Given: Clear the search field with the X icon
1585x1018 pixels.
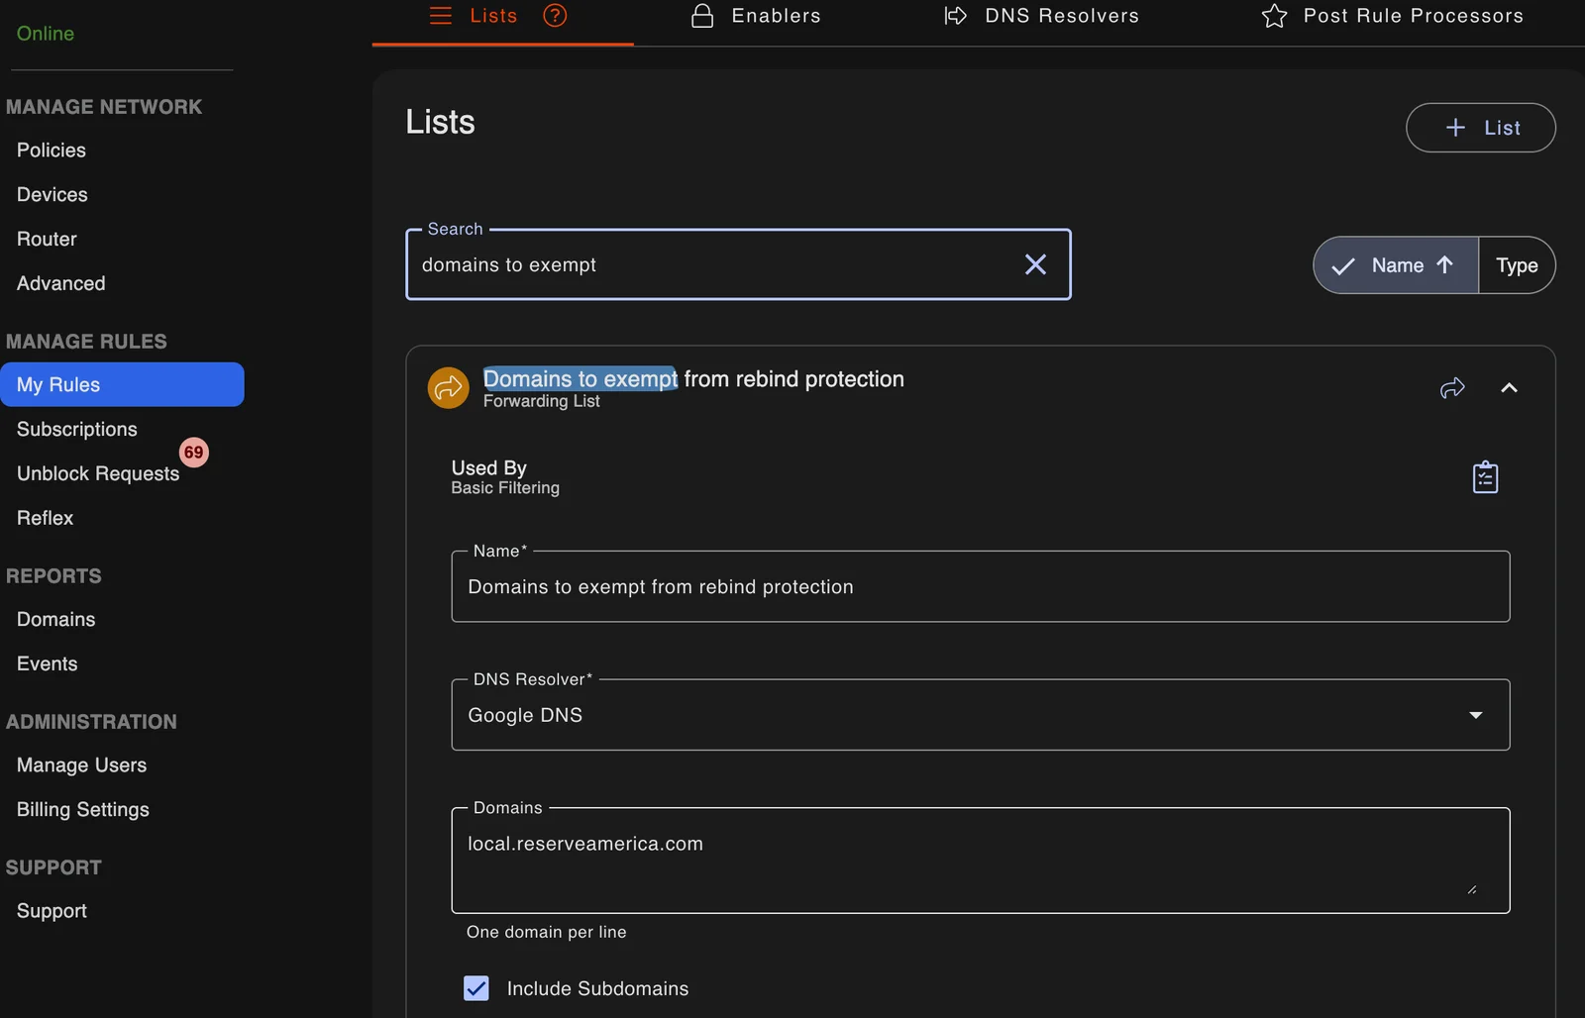Looking at the screenshot, I should (x=1035, y=264).
